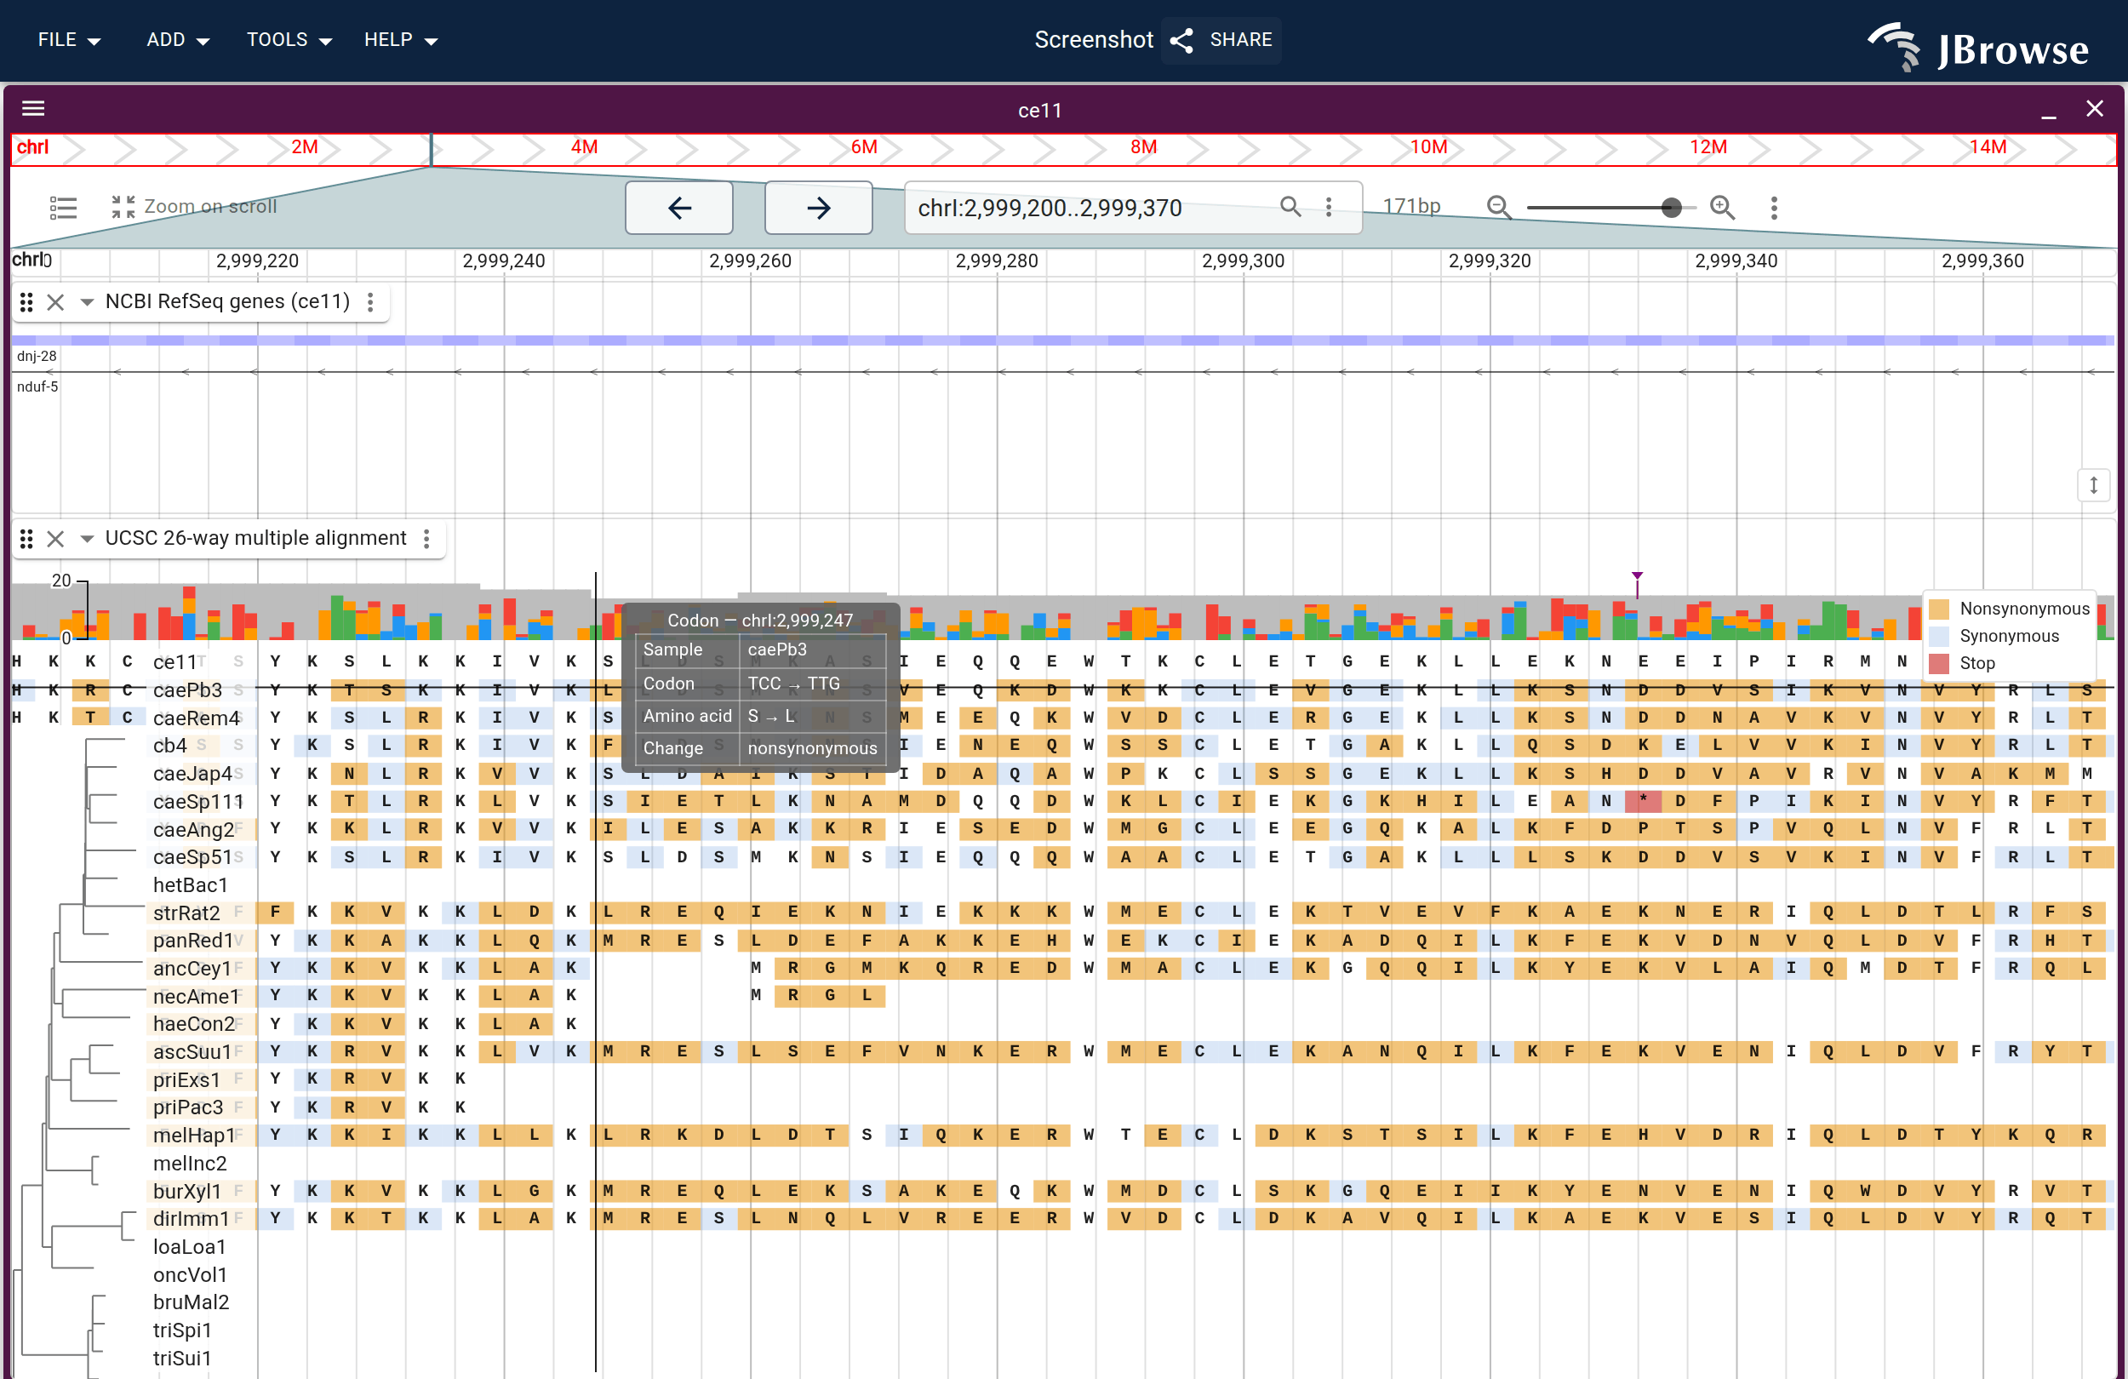This screenshot has height=1379, width=2128.
Task: Click the Stop legend color swatch
Action: pos(1938,664)
